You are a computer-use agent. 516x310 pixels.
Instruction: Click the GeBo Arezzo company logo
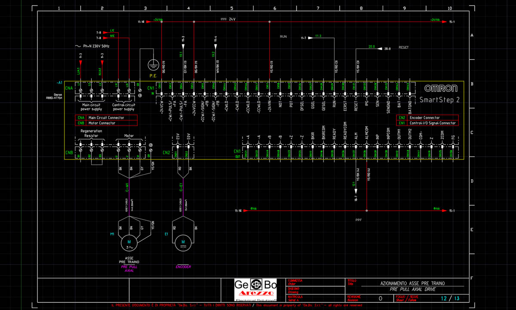point(255,289)
